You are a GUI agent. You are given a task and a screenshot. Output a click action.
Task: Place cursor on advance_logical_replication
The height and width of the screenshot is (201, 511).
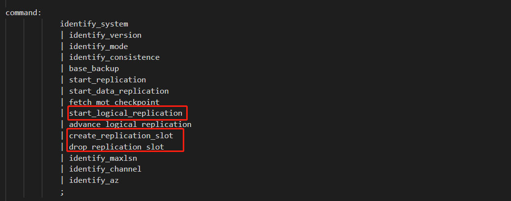coord(130,125)
